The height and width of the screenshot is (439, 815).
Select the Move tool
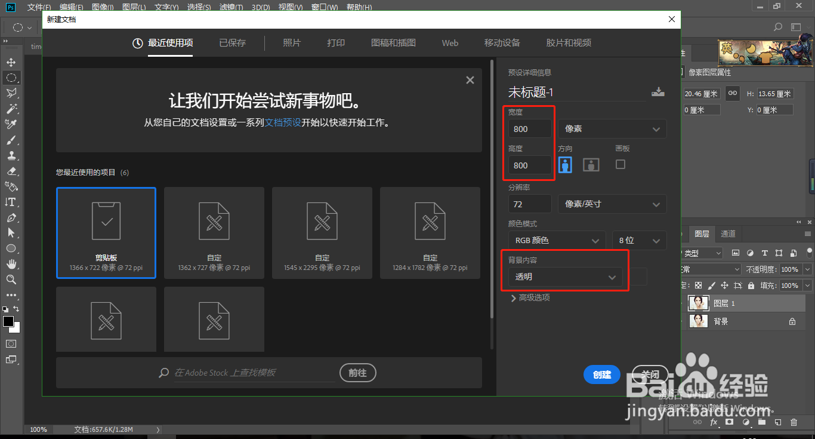[x=11, y=62]
